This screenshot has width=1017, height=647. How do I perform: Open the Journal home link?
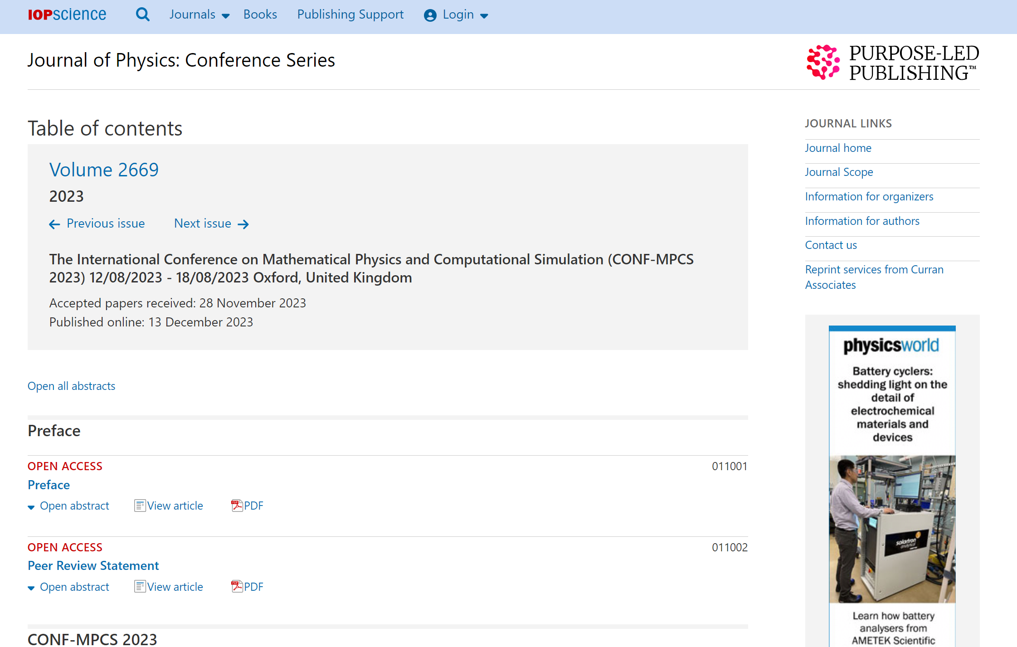(837, 148)
